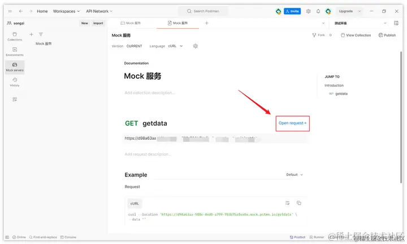
Task: Click the Import button
Action: point(98,23)
